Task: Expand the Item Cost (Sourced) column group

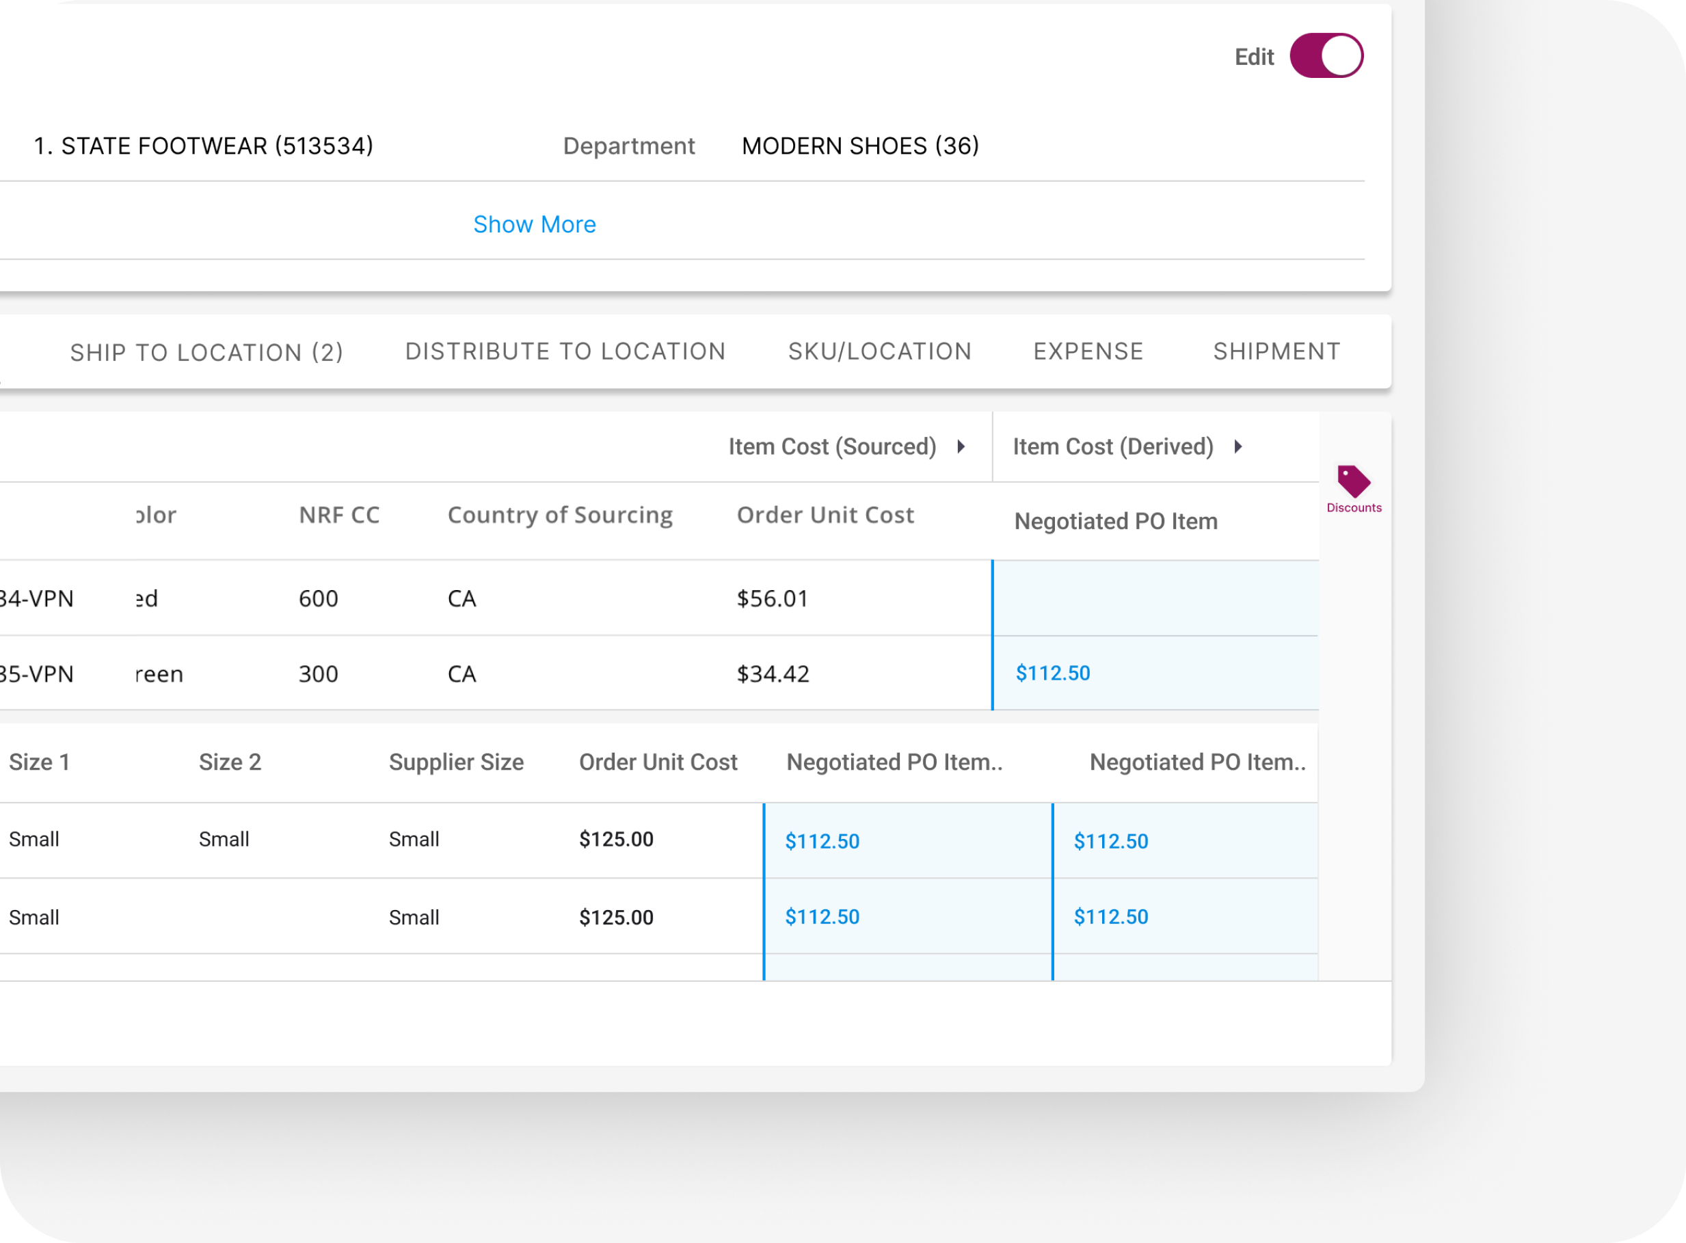Action: click(x=961, y=447)
